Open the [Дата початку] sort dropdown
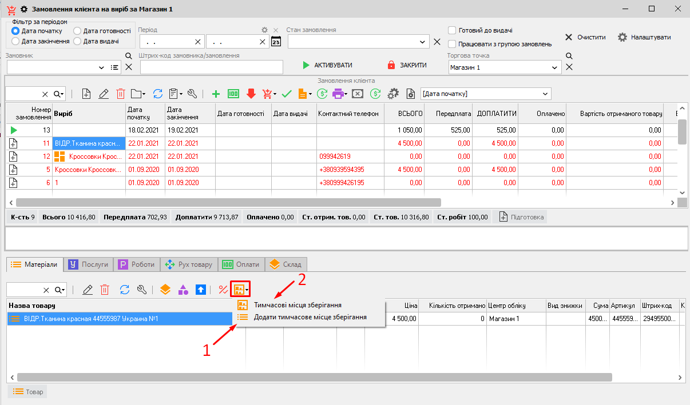This screenshot has width=690, height=405. [x=546, y=94]
